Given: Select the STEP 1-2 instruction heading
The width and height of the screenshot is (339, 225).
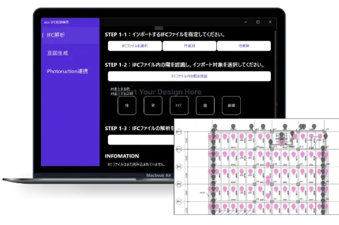Looking at the screenshot, I should tap(185, 65).
